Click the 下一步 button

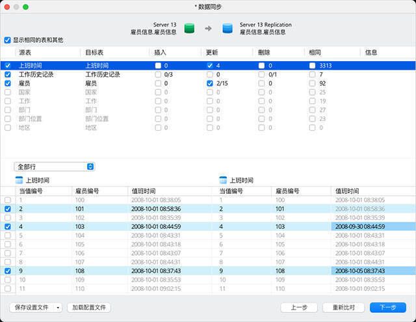point(387,307)
